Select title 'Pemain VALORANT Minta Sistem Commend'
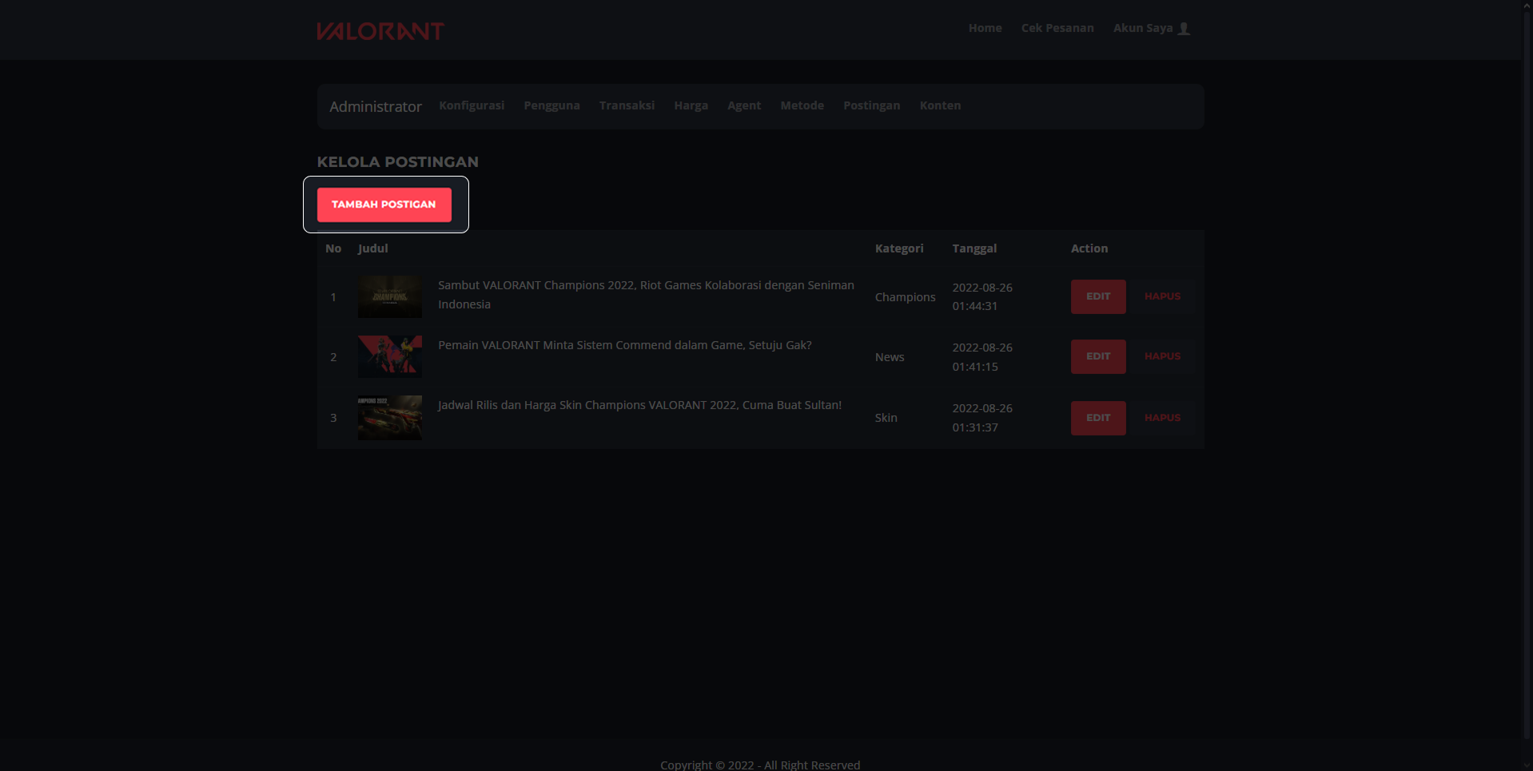1533x771 pixels. pyautogui.click(x=624, y=345)
